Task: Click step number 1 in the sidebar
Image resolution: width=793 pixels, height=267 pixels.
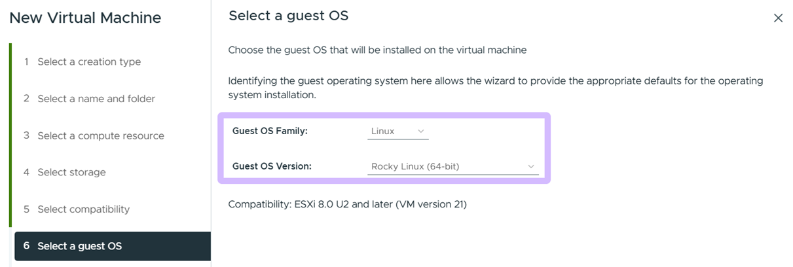Action: (26, 62)
